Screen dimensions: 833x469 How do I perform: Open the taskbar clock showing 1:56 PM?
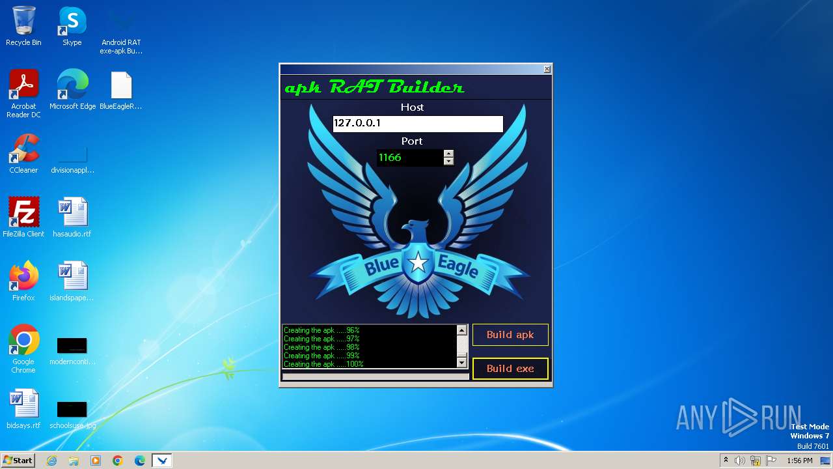[799, 461]
